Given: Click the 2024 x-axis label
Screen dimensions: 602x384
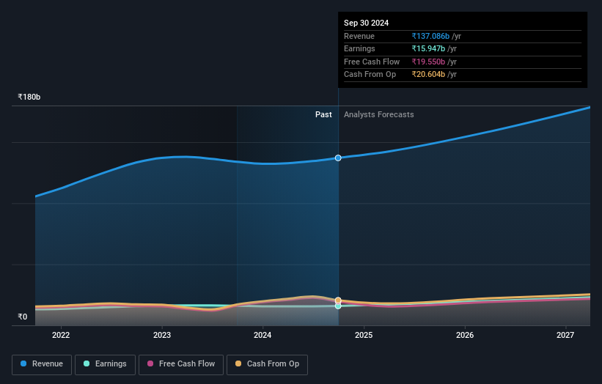Looking at the screenshot, I should tap(263, 335).
